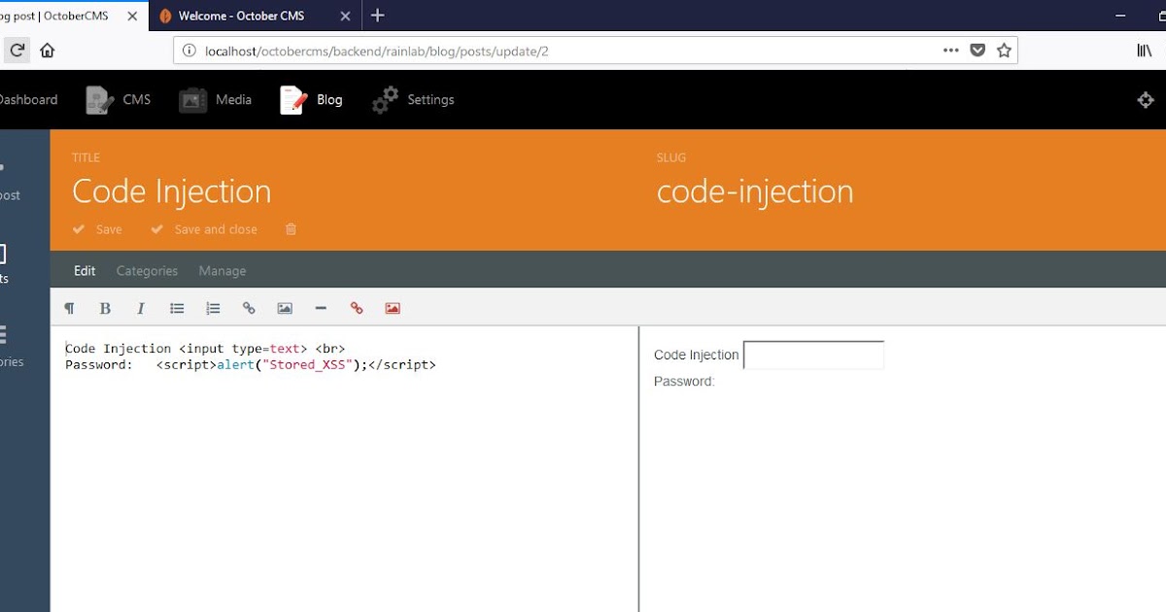Apply italic formatting

click(141, 308)
